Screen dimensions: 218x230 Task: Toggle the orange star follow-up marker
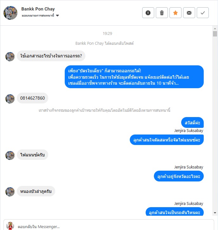pyautogui.click(x=175, y=13)
